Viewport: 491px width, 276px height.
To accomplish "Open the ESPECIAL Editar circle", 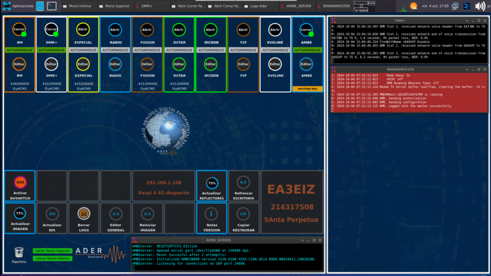I will [x=83, y=64].
